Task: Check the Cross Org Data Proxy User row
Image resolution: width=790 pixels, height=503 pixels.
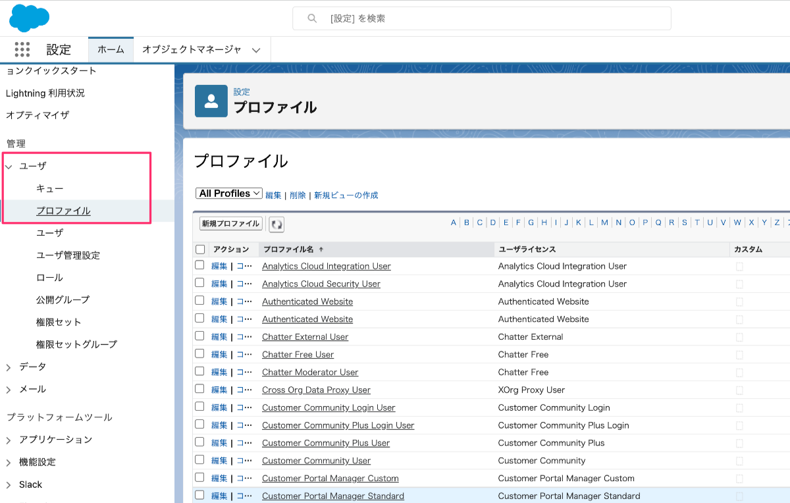Action: click(x=200, y=389)
